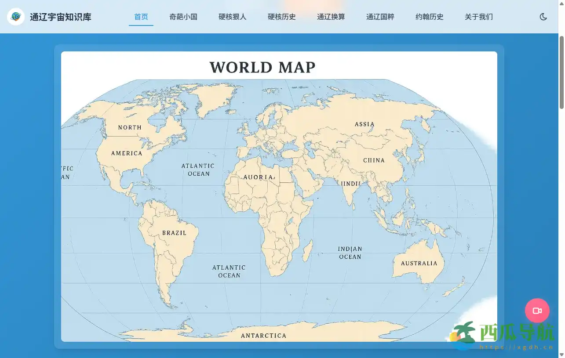Screen dimensions: 565x358
Task: Open the 硬核历史 page
Action: [x=282, y=17]
